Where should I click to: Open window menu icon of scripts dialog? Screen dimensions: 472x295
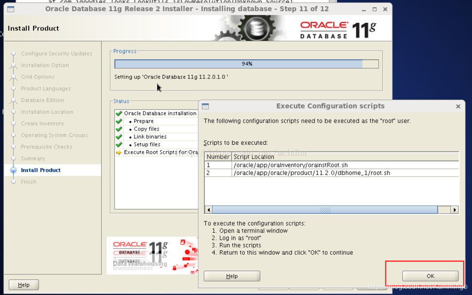tap(205, 106)
